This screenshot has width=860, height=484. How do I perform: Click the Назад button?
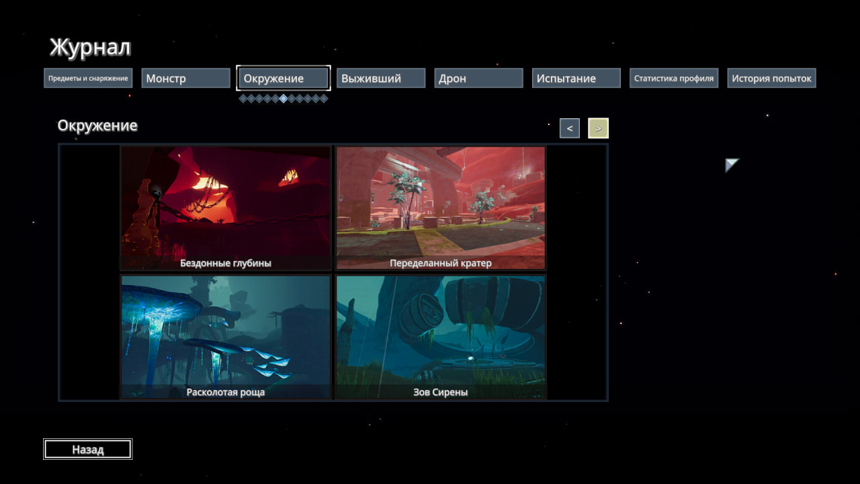pyautogui.click(x=88, y=449)
